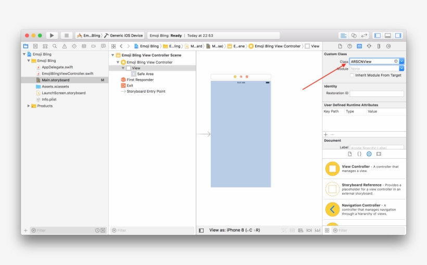
Task: Click the Class field containing ARSCNView
Action: coord(374,61)
